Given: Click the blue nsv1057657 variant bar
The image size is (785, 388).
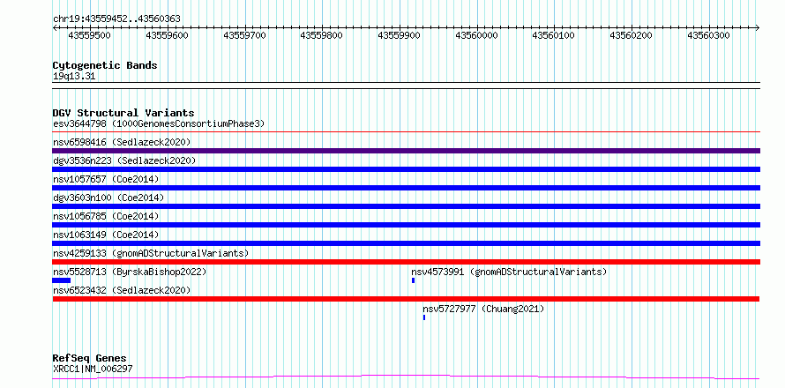Looking at the screenshot, I should tap(406, 188).
